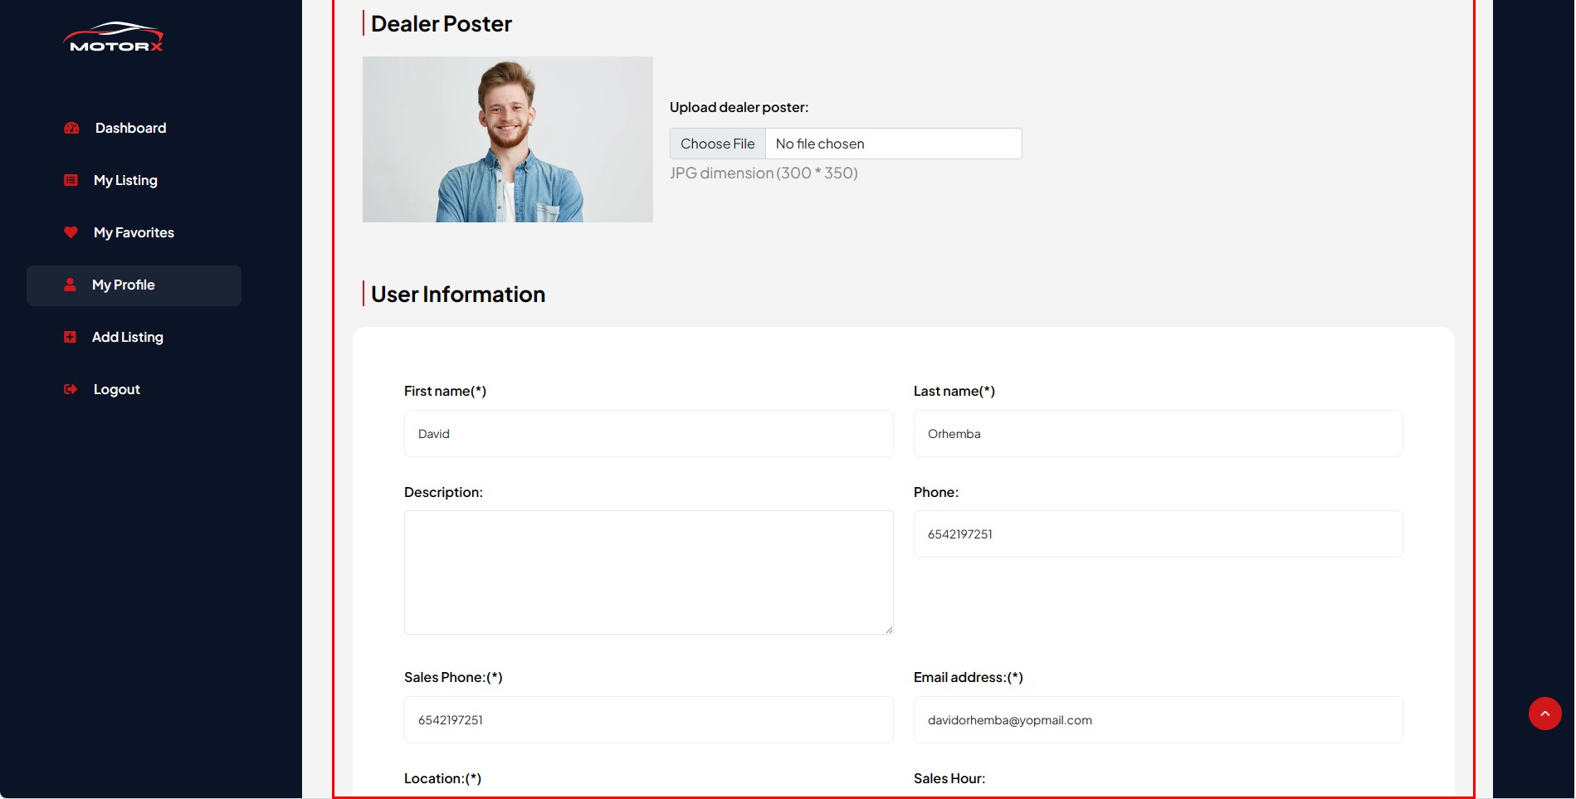Click the dealer poster photo thumbnail
This screenshot has width=1576, height=799.
(508, 139)
